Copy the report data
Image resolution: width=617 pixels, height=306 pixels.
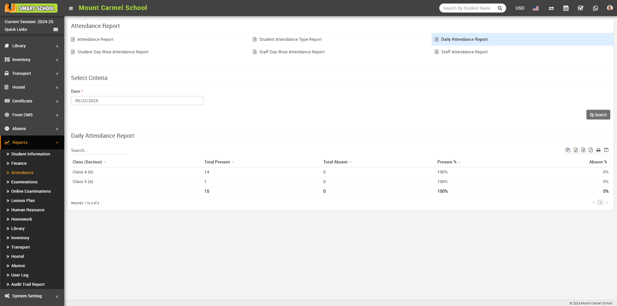(x=568, y=150)
